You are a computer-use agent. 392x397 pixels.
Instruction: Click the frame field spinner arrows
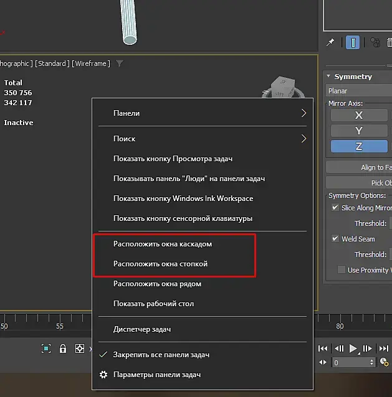(371, 363)
